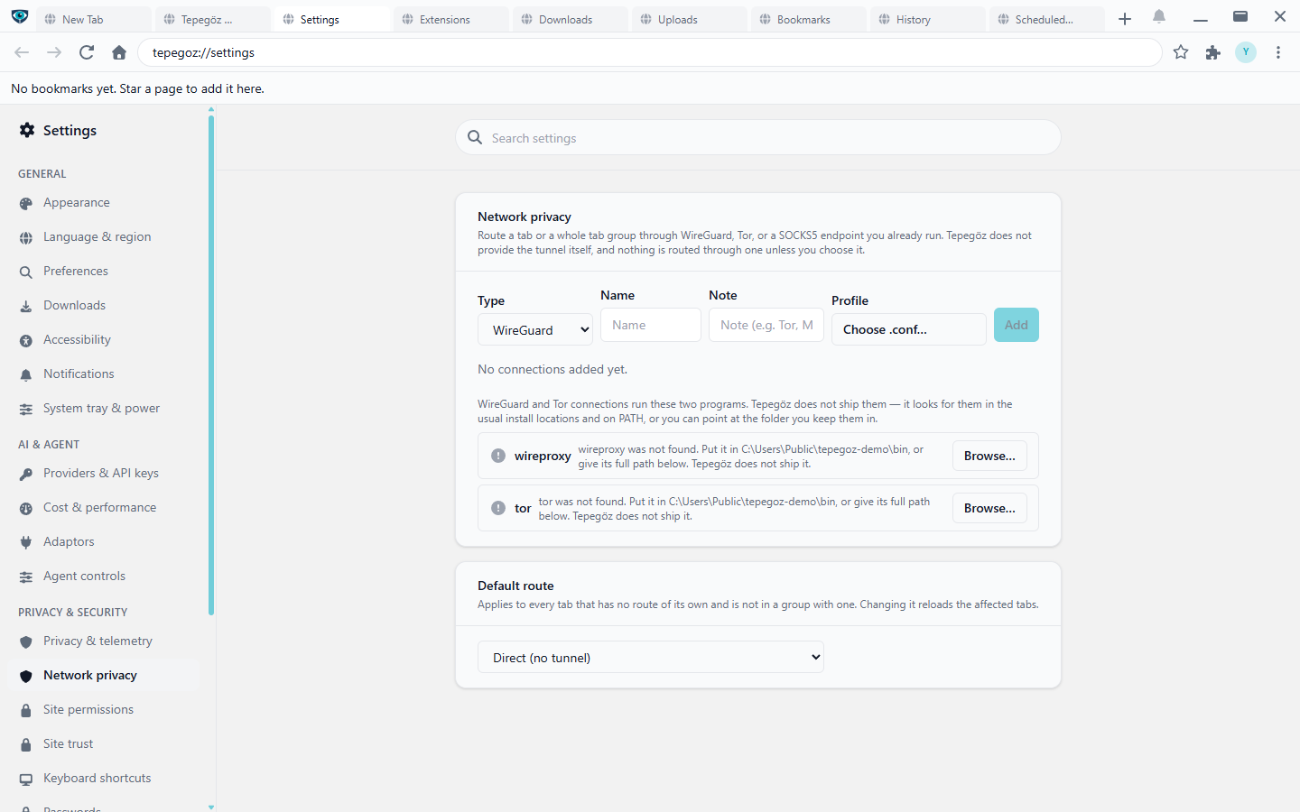Click the sidebar vertical scrollbar
This screenshot has height=812, width=1300.
(211, 365)
